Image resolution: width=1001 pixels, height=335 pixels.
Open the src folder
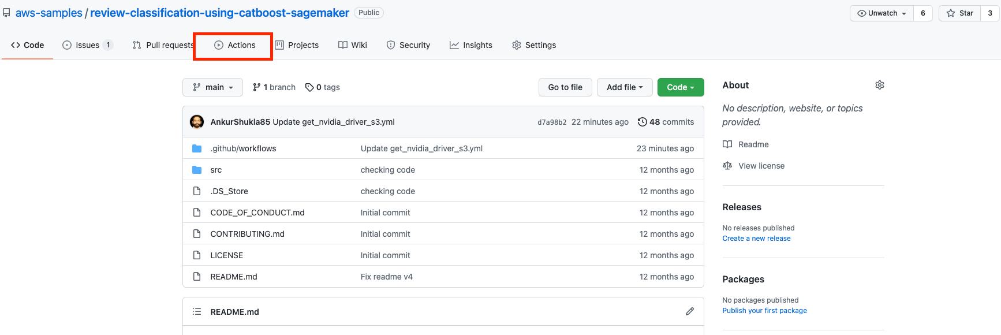(x=216, y=170)
